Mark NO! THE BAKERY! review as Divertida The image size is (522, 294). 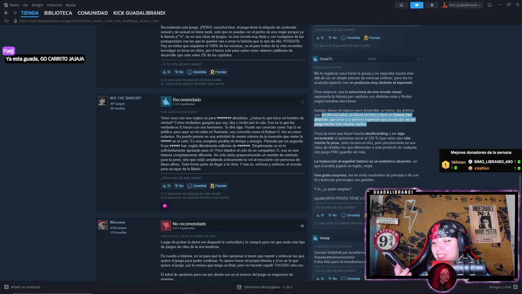[x=197, y=186]
